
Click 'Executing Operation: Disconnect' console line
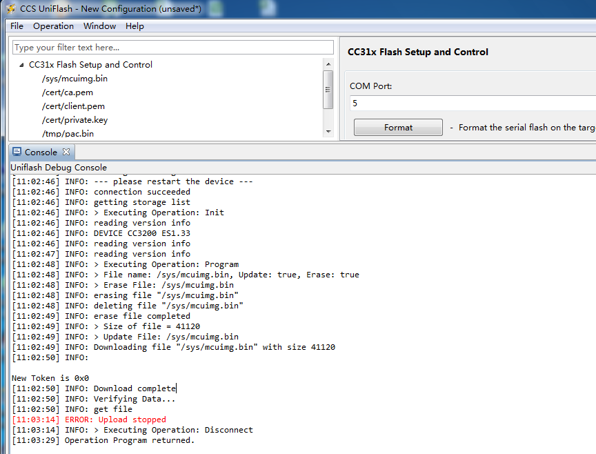click(132, 430)
